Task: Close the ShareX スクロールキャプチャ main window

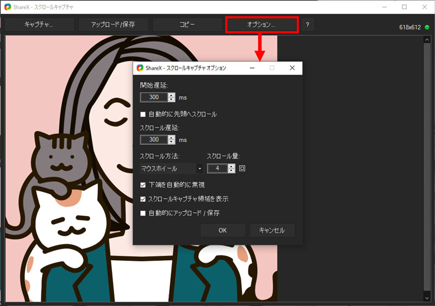Action: pos(425,7)
